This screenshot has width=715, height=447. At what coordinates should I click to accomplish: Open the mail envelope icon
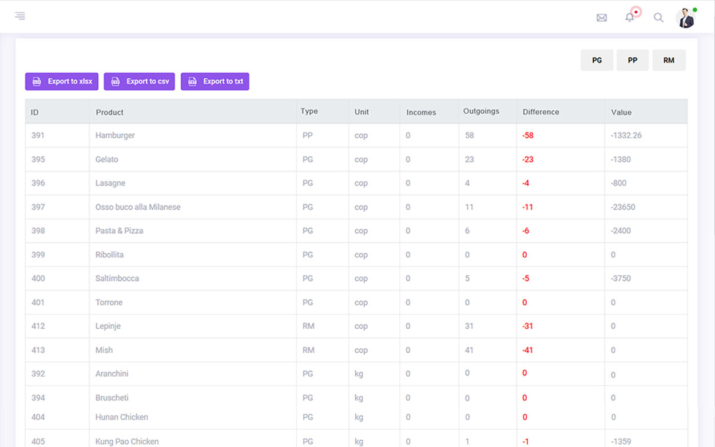601,18
